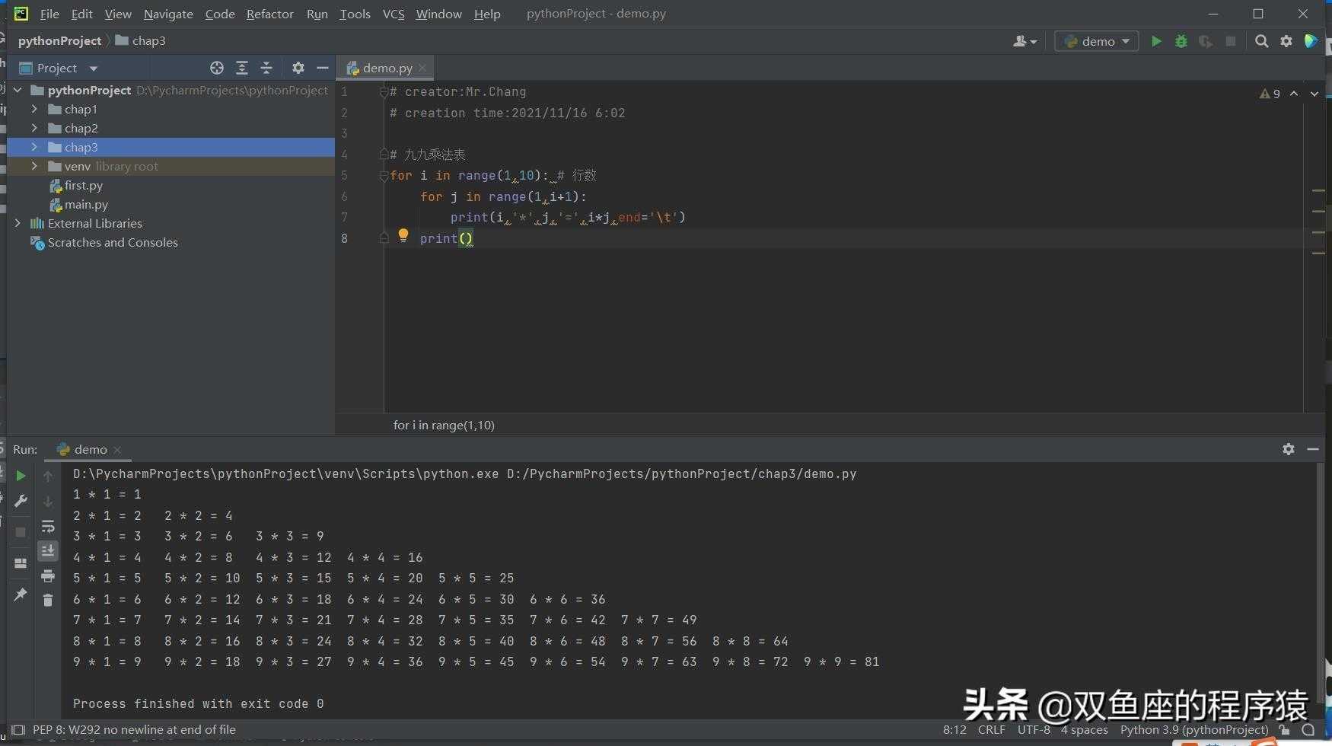Open the File menu
1332x746 pixels.
(x=49, y=14)
